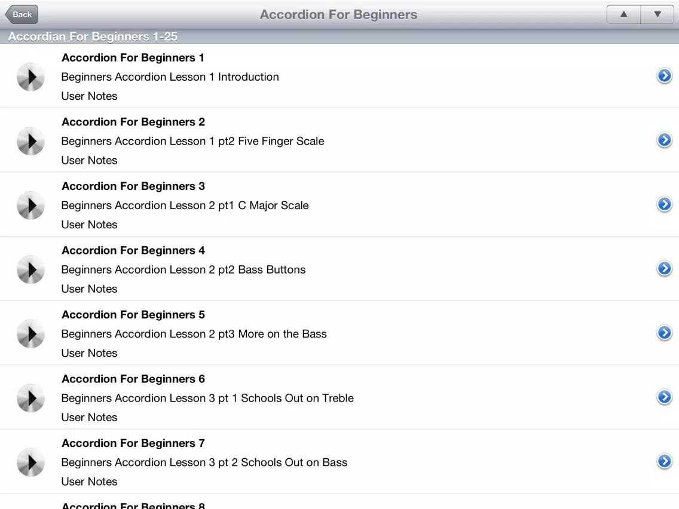Open User Notes under Accordion For Beginners 5
Screen dimensions: 679x509
[89, 353]
